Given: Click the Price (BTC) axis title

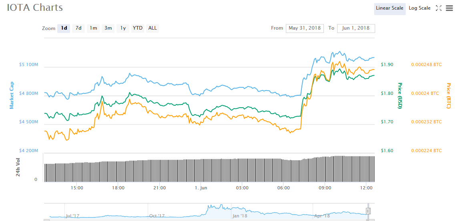Looking at the screenshot, I should pyautogui.click(x=448, y=96).
